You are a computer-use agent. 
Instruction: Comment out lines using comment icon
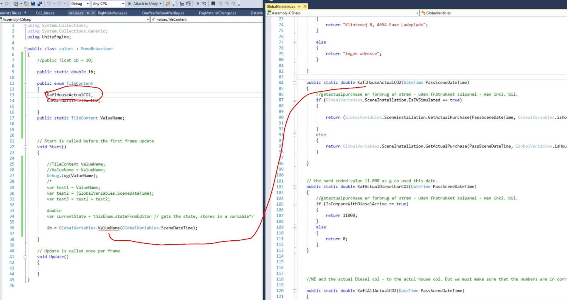coord(198,4)
